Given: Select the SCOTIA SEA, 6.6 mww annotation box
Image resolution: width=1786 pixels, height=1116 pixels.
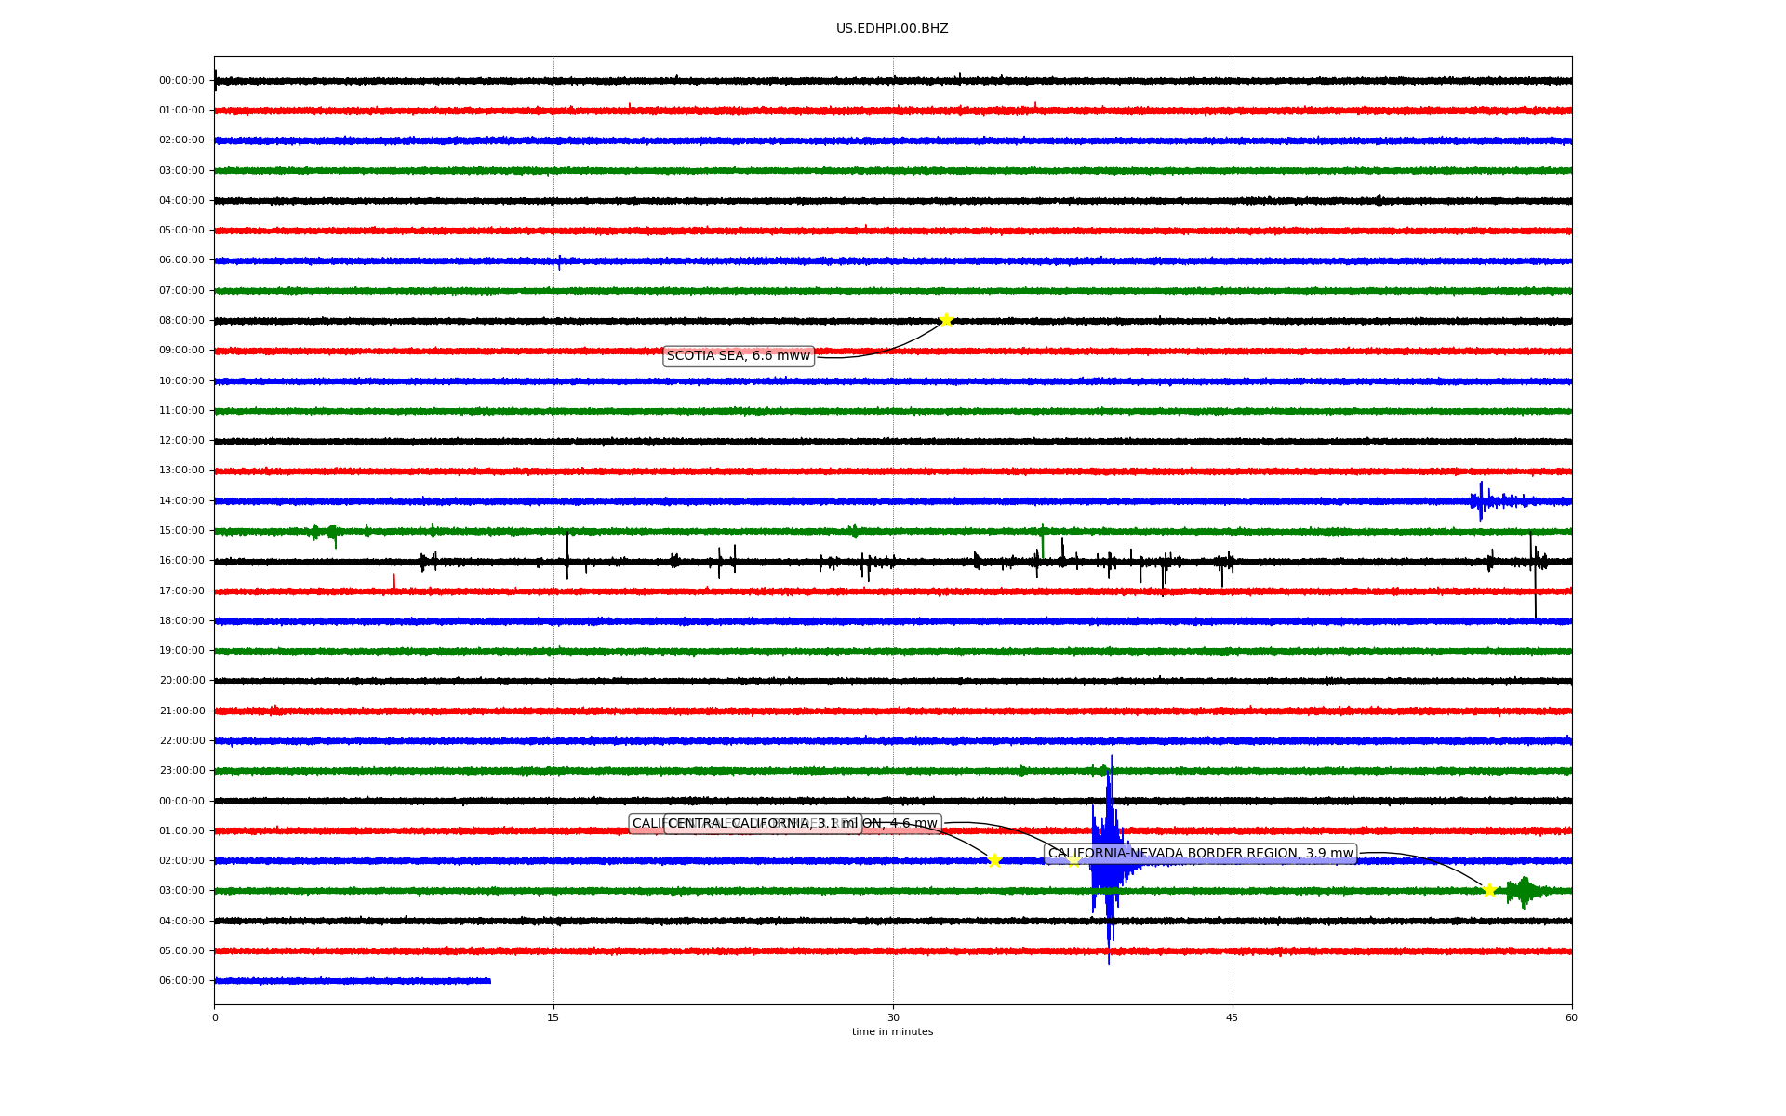Looking at the screenshot, I should click(739, 356).
